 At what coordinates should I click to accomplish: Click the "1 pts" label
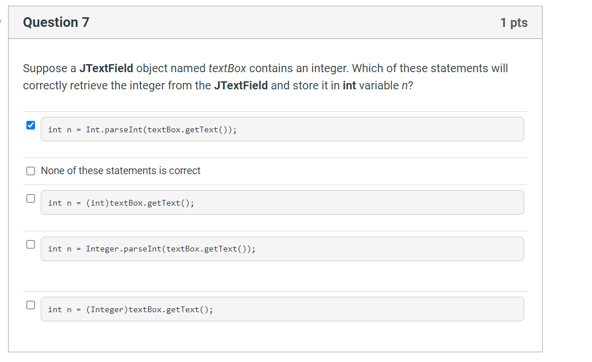513,22
